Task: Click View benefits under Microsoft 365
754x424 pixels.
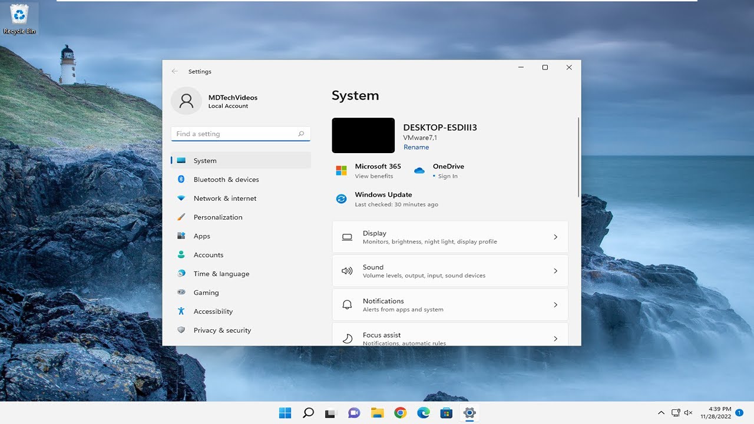Action: [373, 176]
